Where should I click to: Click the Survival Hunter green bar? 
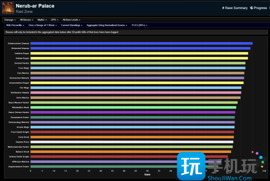tap(138, 63)
